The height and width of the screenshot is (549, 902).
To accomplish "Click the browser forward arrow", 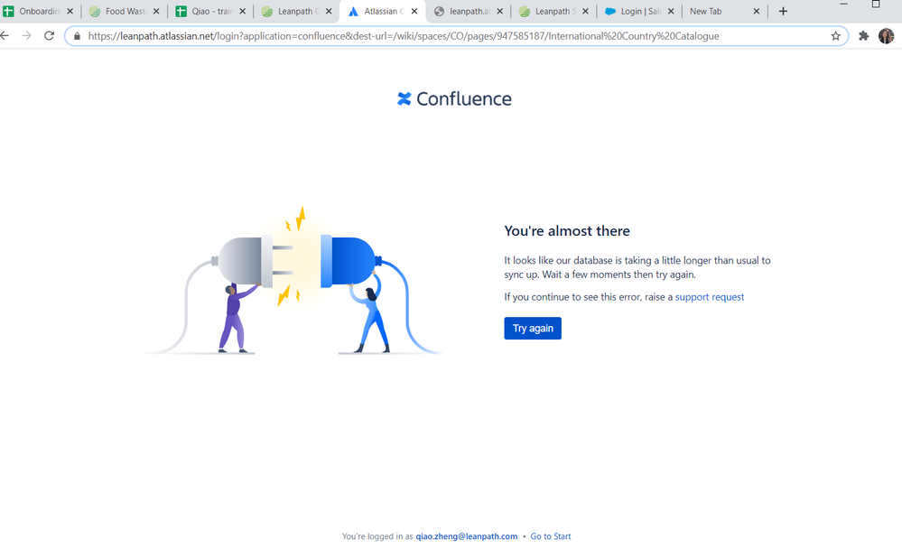I will click(x=26, y=36).
